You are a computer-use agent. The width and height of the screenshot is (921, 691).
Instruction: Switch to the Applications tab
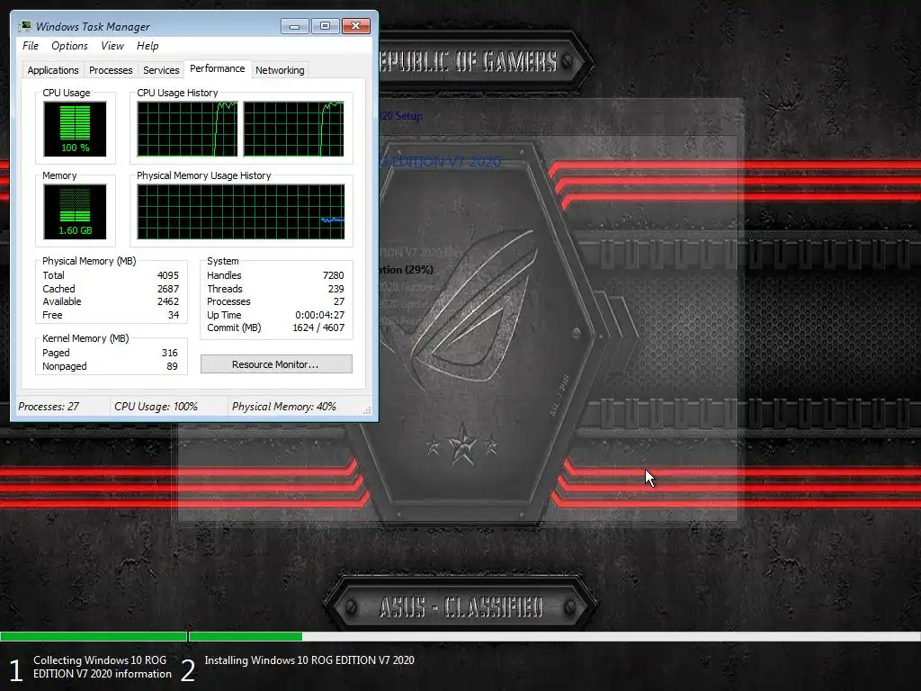53,70
